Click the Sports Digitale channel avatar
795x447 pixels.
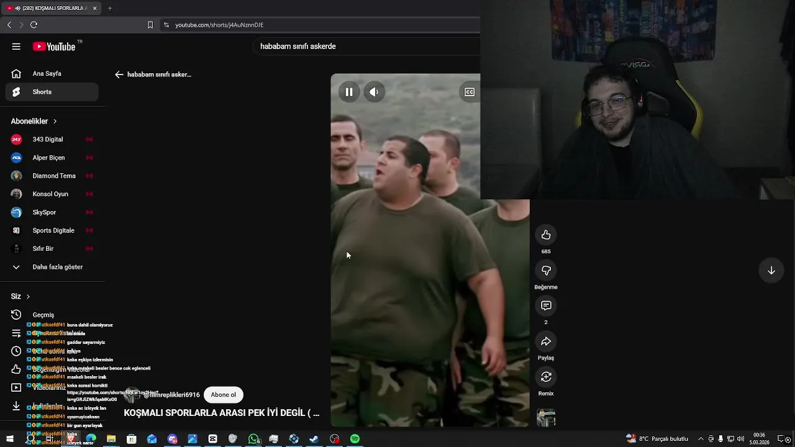coord(17,230)
